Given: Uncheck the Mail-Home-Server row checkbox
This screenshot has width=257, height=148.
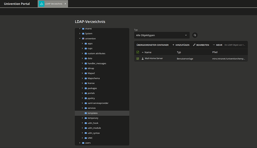Looking at the screenshot, I should pos(138,59).
